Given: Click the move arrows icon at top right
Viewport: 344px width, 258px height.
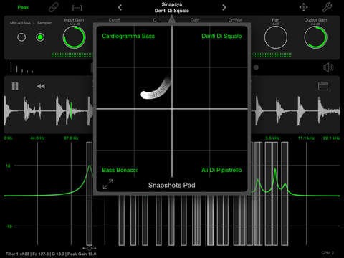Looking at the screenshot, I should pyautogui.click(x=304, y=7).
